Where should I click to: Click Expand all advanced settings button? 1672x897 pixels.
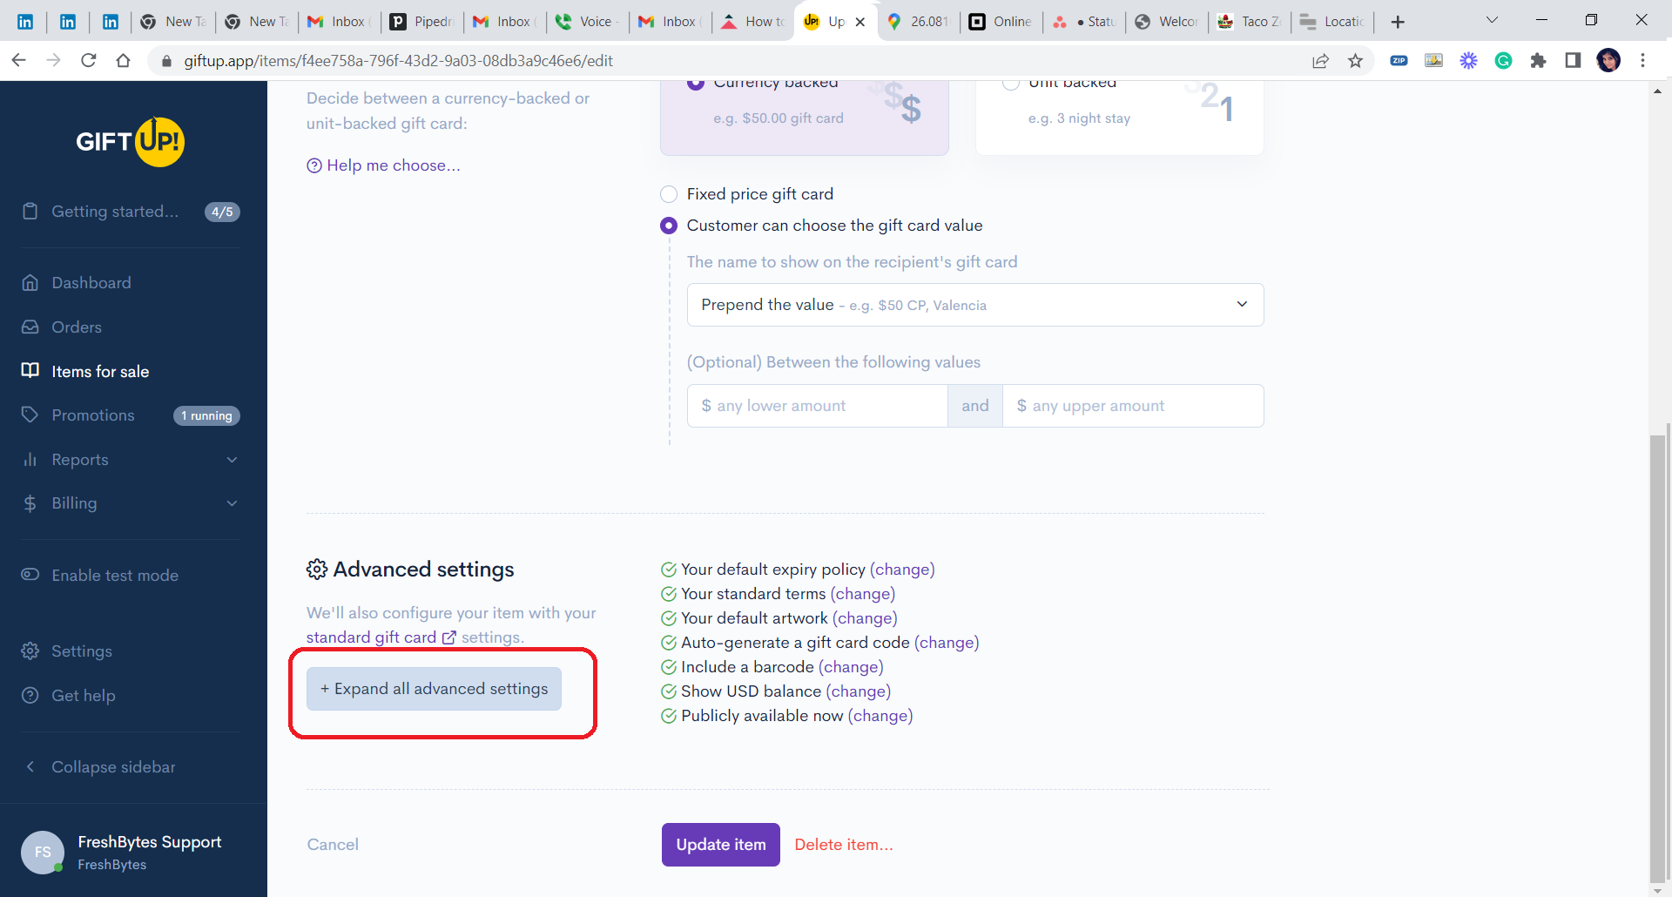point(434,689)
